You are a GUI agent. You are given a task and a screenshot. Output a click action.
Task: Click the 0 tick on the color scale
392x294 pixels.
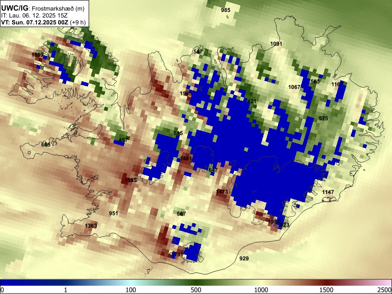2,290
